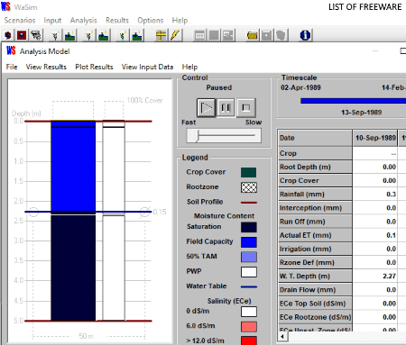Click the yellow signpost toolbar icon

[x=161, y=35]
